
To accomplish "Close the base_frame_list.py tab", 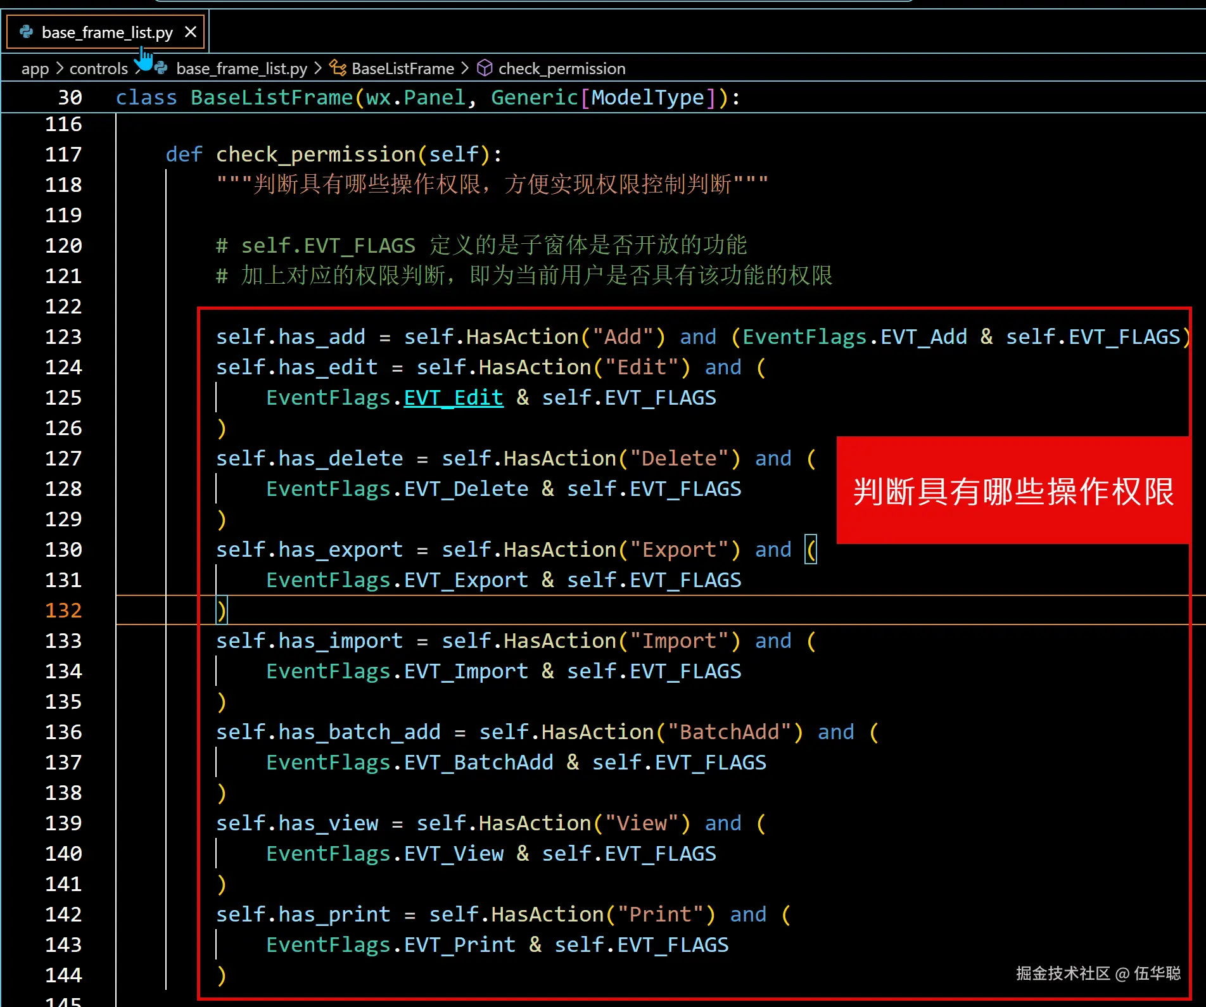I will pyautogui.click(x=190, y=32).
